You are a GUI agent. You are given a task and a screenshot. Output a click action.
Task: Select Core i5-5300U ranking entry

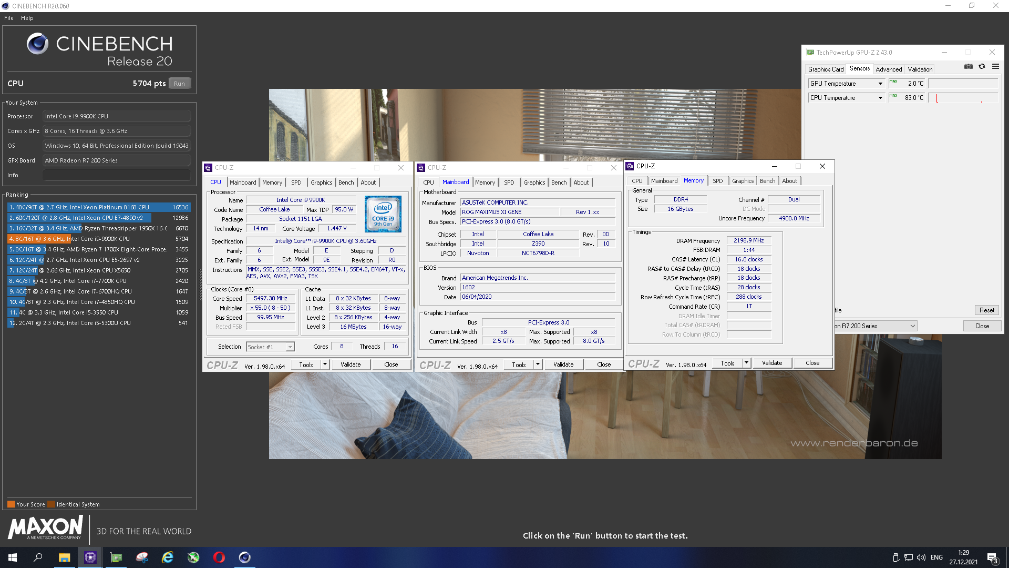tap(98, 323)
